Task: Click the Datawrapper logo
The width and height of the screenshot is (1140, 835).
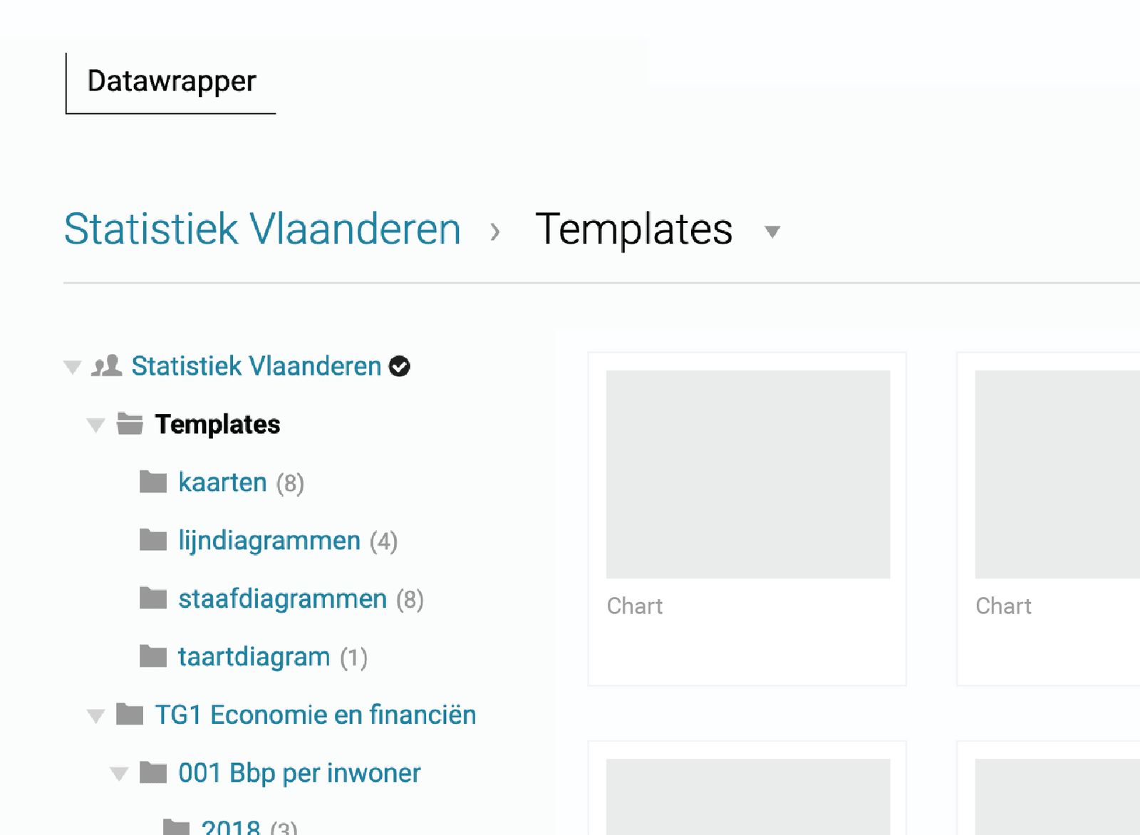Action: 172,81
